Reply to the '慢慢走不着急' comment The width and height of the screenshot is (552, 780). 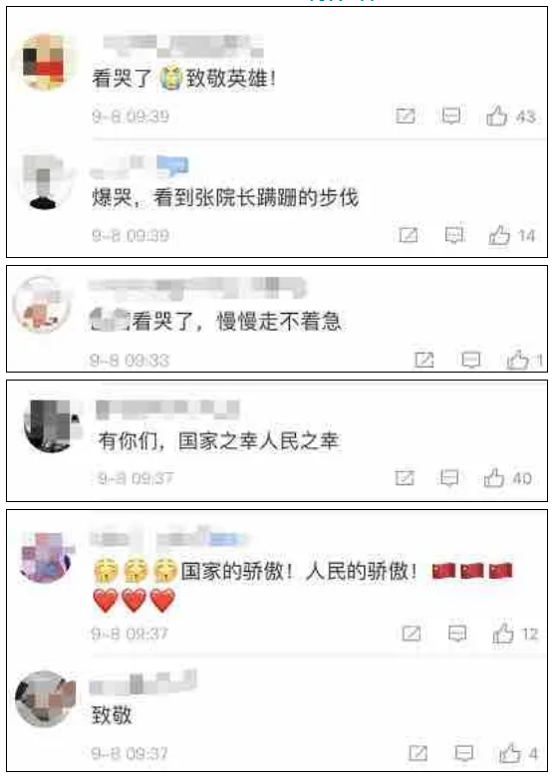pos(471,360)
